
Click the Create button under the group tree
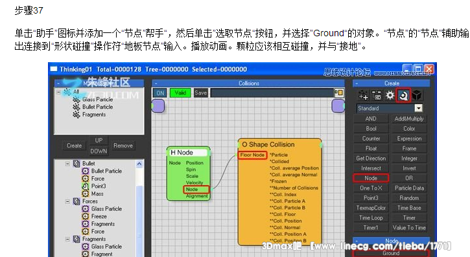(74, 146)
